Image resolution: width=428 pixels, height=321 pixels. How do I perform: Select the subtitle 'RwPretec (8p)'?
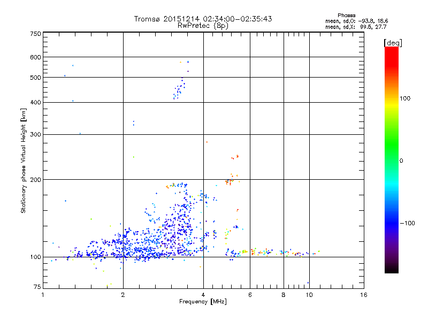coord(203,26)
